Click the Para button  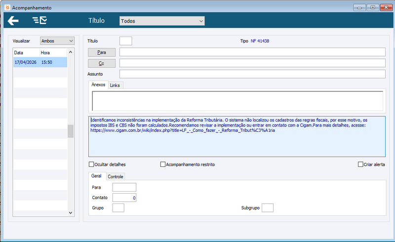102,52
